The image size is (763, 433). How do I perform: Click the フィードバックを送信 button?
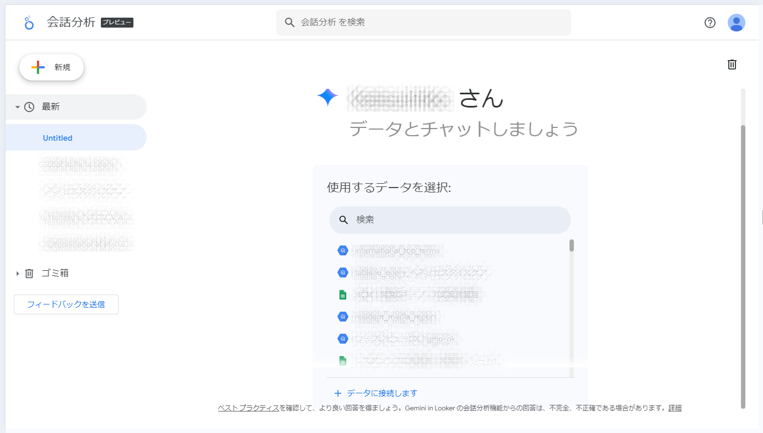(66, 304)
